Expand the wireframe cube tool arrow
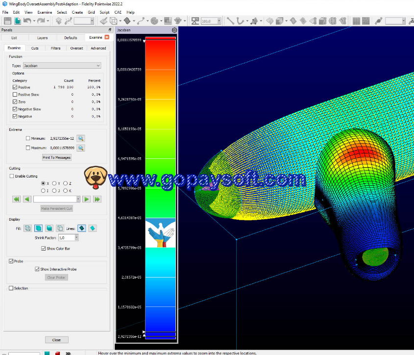This screenshot has width=414, height=355. click(x=121, y=21)
